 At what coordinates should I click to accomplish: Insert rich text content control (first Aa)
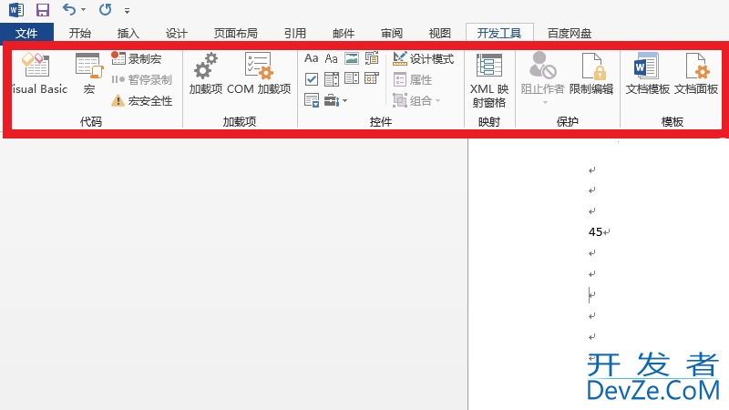[311, 58]
